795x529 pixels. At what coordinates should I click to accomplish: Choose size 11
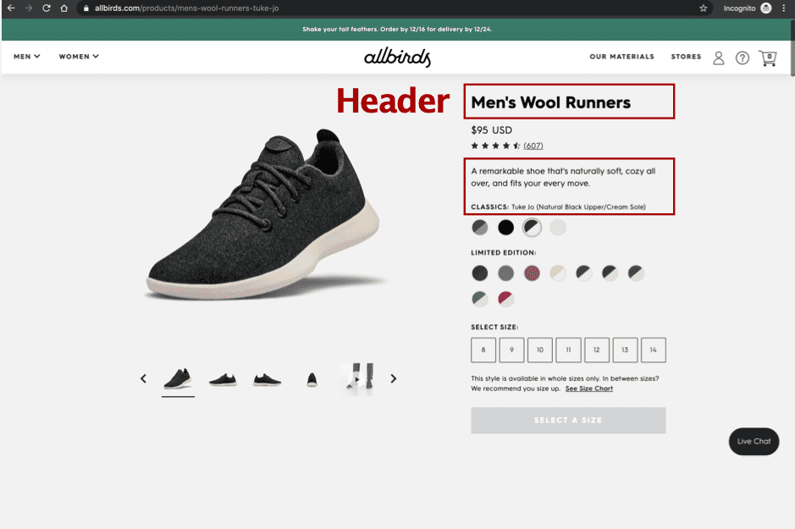click(568, 350)
